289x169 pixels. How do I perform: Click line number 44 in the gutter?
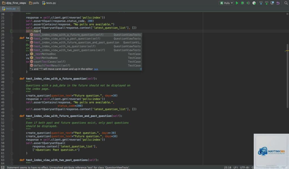tap(3, 96)
